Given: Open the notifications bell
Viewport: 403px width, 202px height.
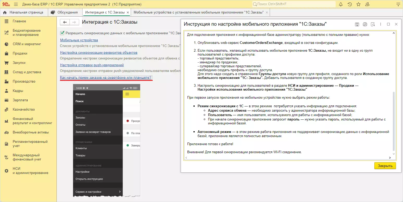Looking at the screenshot, I should [341, 4].
